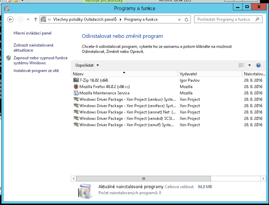The image size is (269, 205).
Task: Click the search magnifier icon
Action: 257,19
